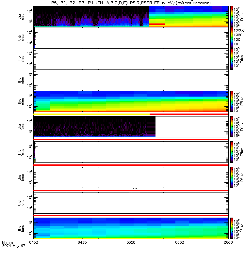This screenshot has height=261, width=245.
Task: Click the color bar beside the ions panel
Action: [232, 228]
